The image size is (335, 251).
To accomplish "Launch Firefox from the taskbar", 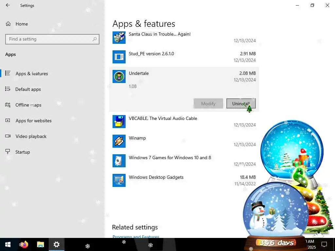I will [24, 244].
